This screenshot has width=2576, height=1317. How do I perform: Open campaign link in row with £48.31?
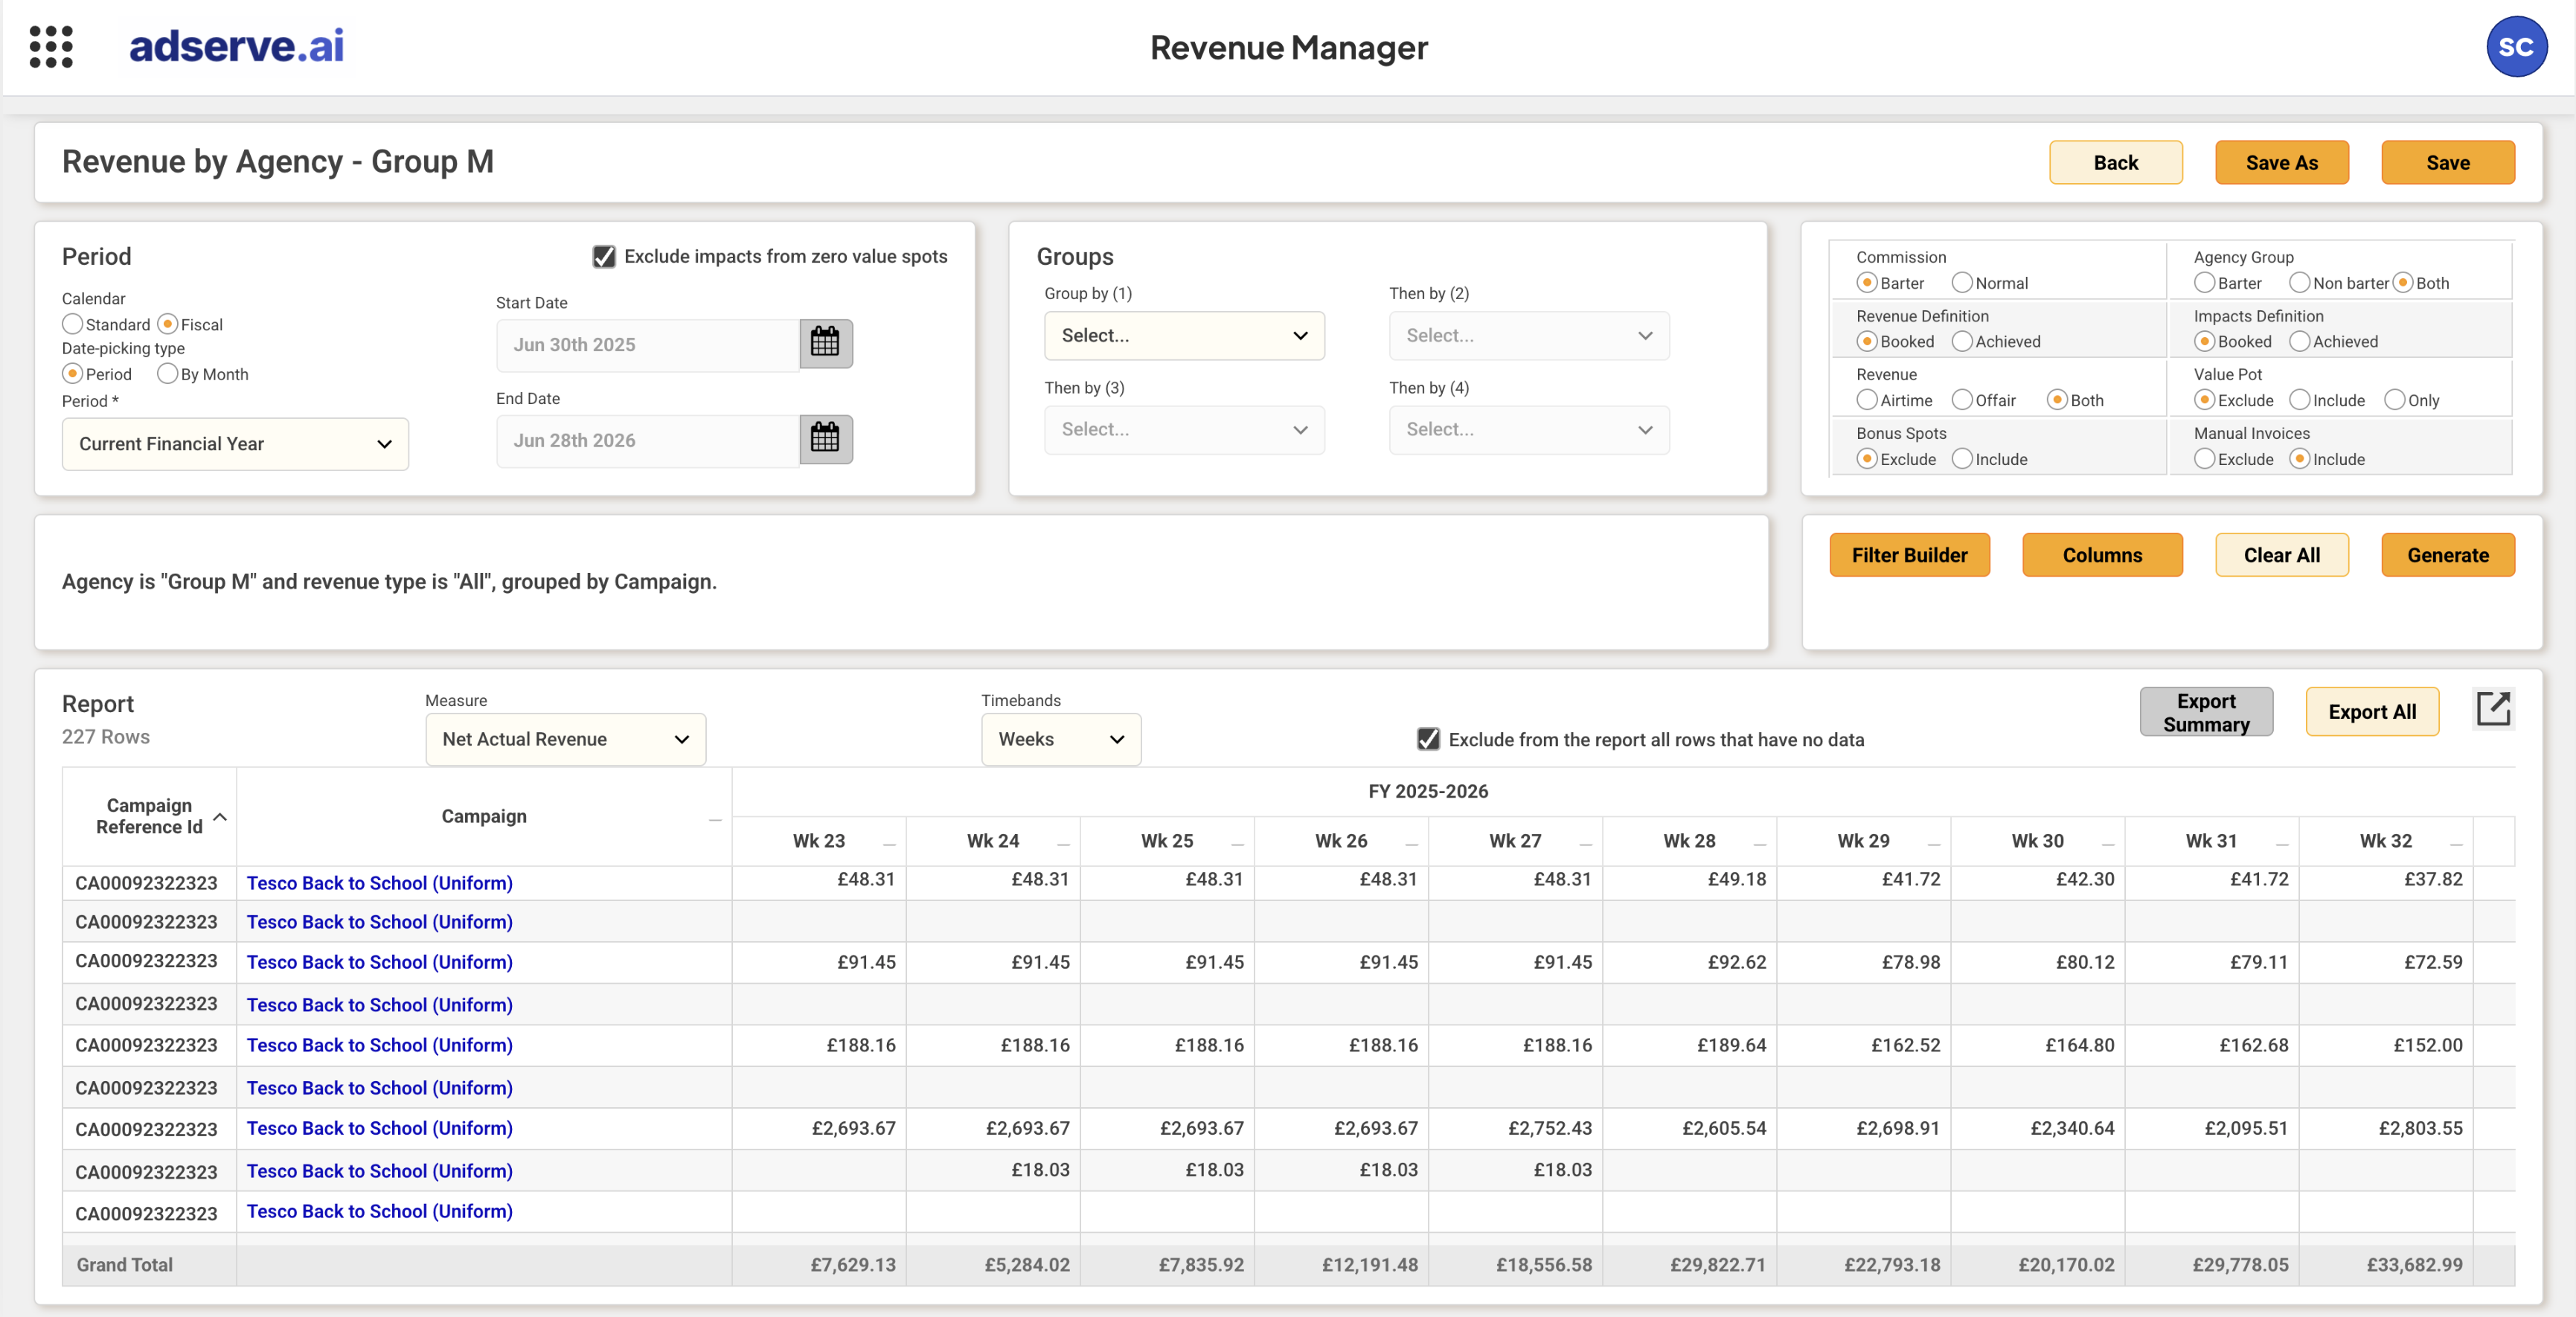click(380, 883)
